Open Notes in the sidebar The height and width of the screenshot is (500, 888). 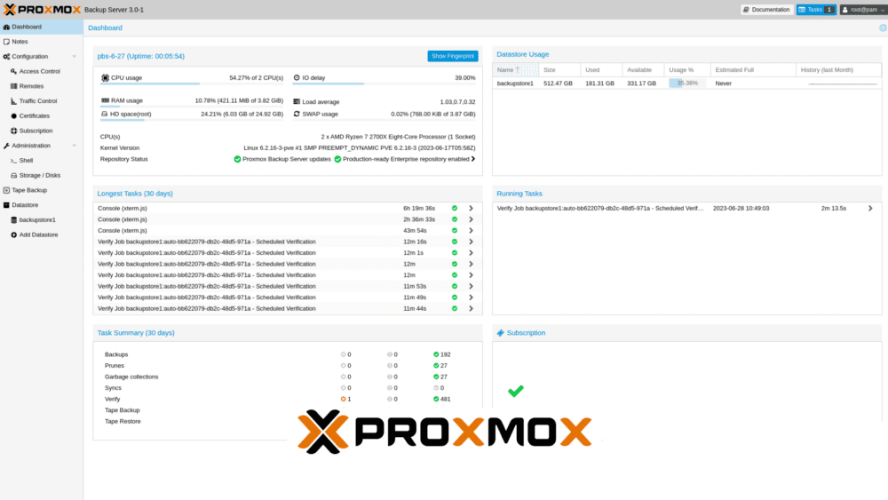coord(20,42)
